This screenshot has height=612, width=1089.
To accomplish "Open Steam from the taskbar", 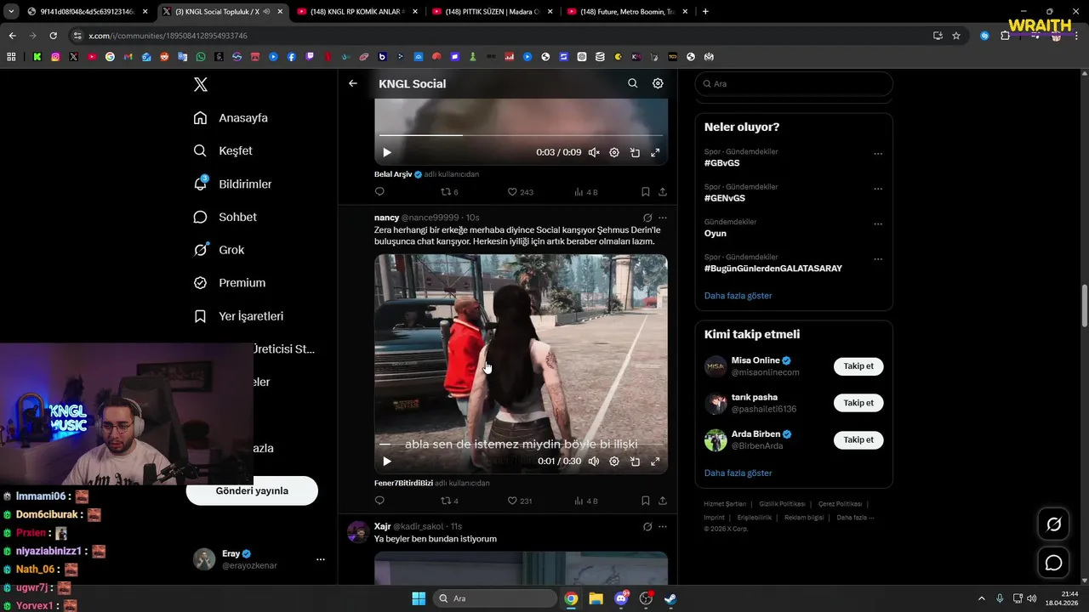I will [670, 598].
